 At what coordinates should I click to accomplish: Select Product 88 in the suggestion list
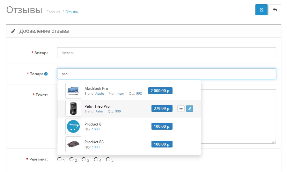tap(94, 142)
